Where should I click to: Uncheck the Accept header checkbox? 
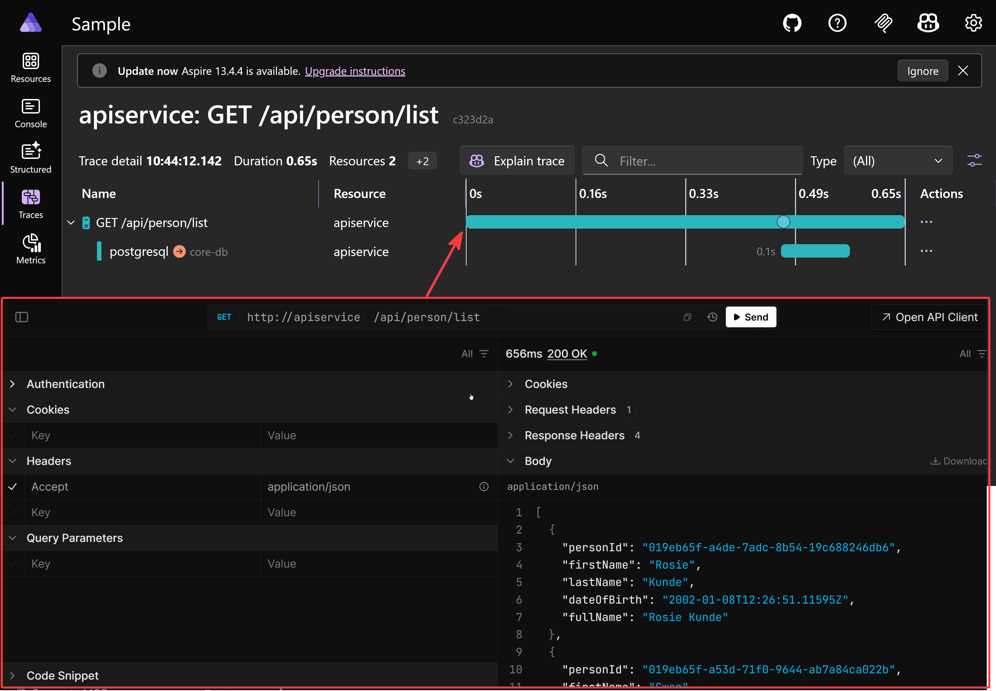(x=13, y=487)
